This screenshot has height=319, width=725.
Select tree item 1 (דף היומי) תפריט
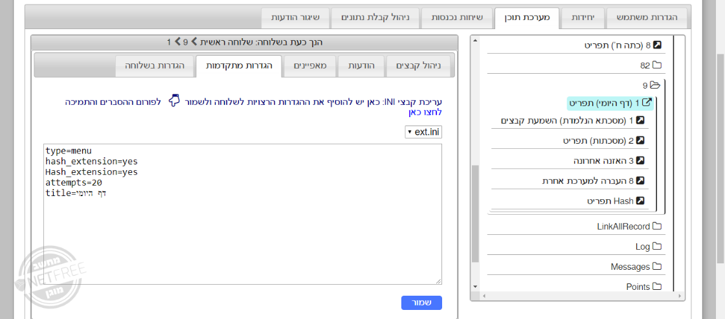(x=610, y=103)
